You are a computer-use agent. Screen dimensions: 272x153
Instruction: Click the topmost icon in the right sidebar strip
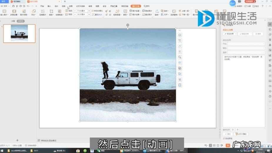(x=270, y=24)
